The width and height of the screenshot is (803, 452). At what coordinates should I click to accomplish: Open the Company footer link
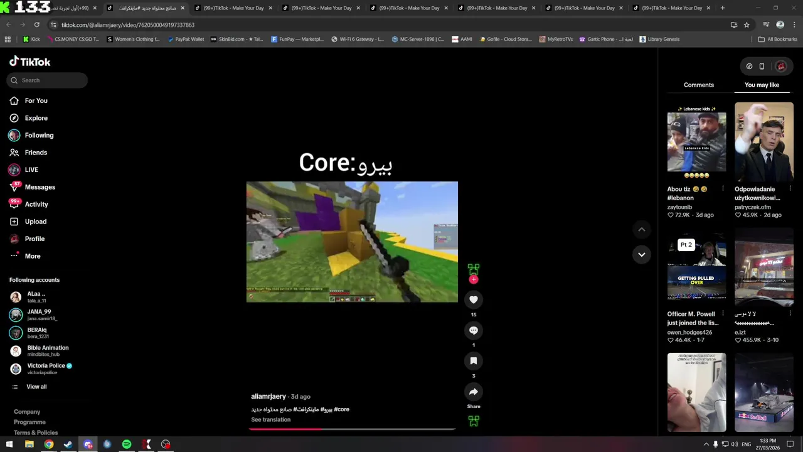click(x=27, y=412)
